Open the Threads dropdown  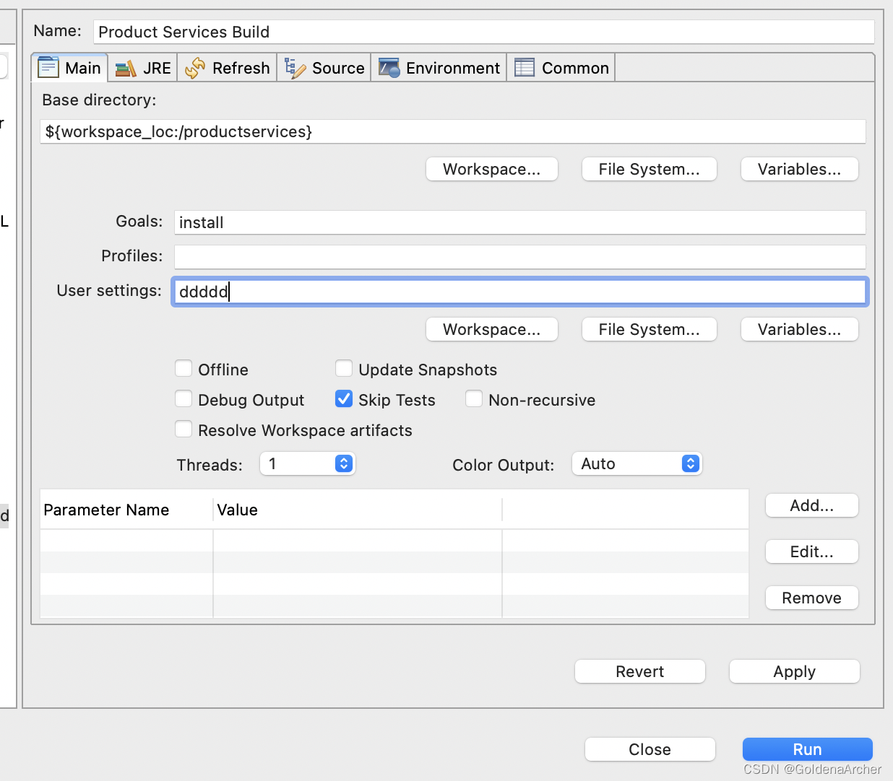point(308,464)
